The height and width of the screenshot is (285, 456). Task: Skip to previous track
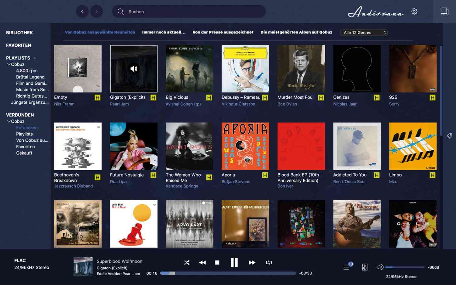click(202, 263)
